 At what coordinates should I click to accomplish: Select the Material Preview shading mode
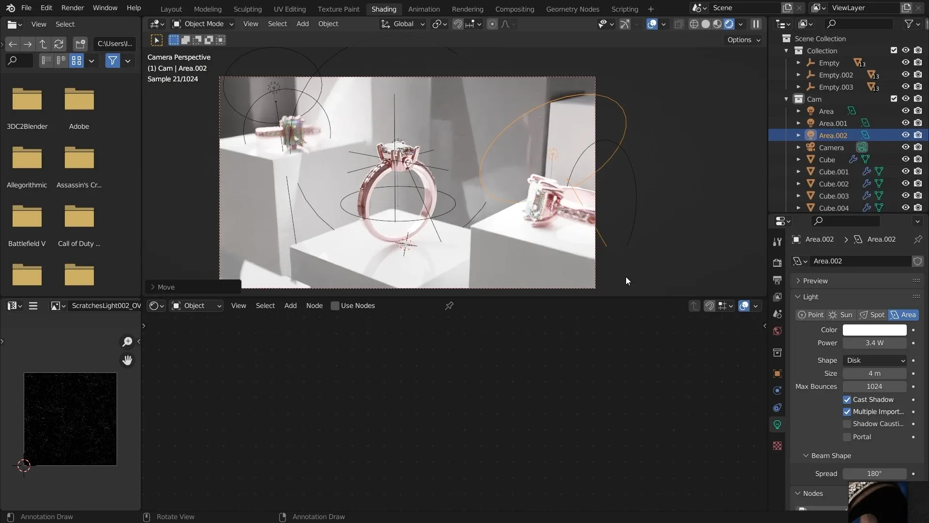(718, 24)
